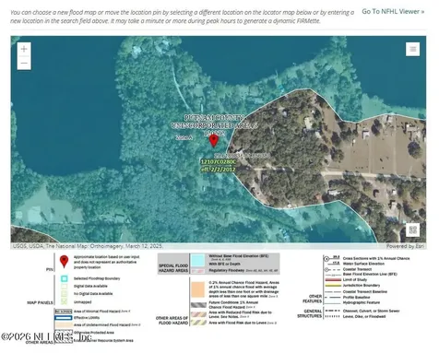Click the Selected FloodMap Boundary legend square

(64, 278)
